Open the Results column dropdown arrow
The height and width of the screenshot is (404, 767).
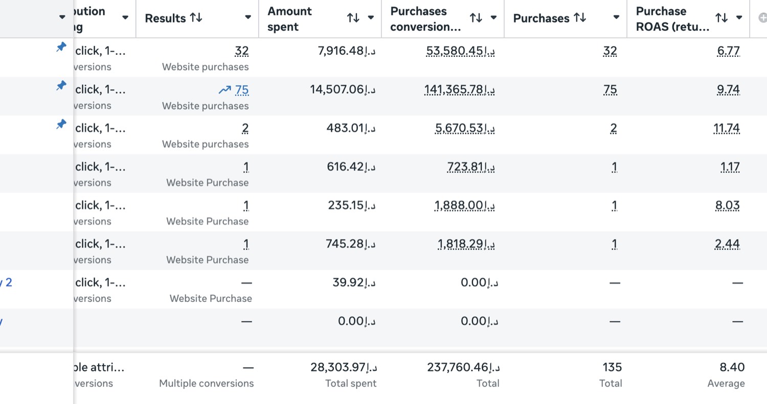pyautogui.click(x=248, y=18)
